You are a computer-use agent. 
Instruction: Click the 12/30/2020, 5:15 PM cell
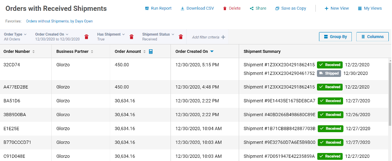tap(197, 65)
